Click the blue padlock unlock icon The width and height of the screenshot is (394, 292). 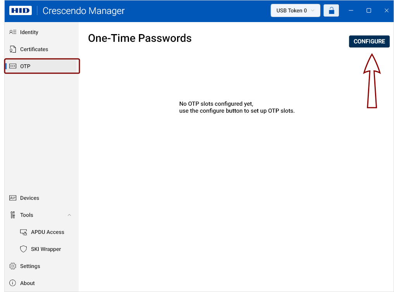331,10
